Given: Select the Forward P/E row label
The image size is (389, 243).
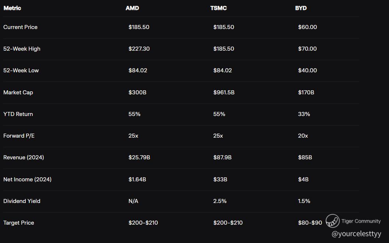Looking at the screenshot, I should coord(19,136).
